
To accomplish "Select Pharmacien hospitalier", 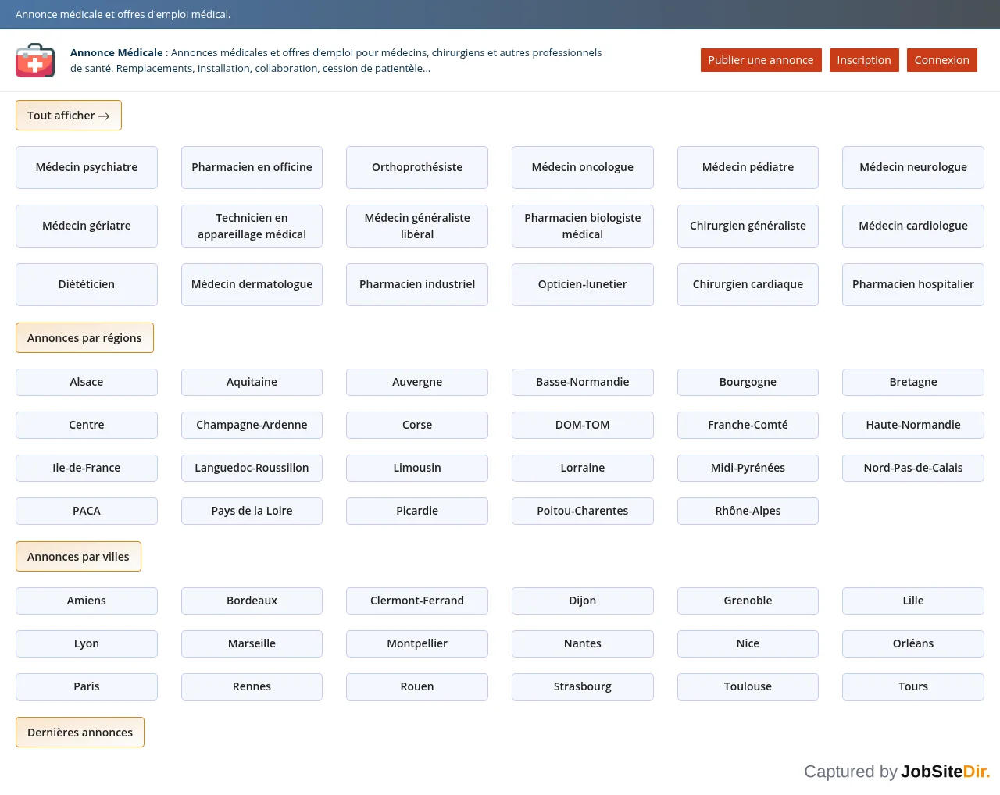I will (x=913, y=284).
